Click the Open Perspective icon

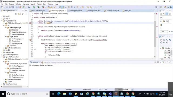[161, 7]
